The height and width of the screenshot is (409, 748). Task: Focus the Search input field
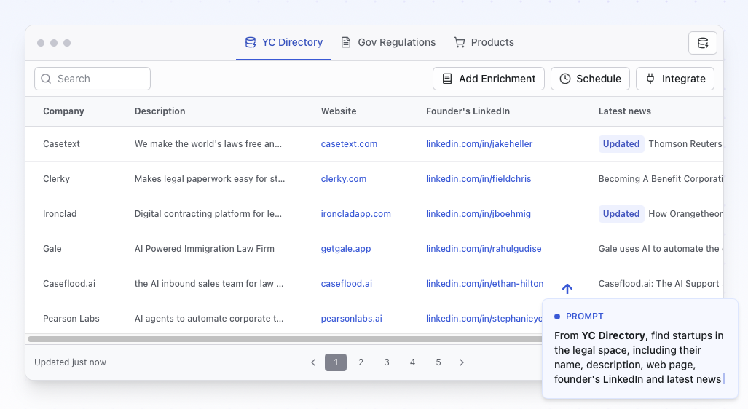(92, 79)
